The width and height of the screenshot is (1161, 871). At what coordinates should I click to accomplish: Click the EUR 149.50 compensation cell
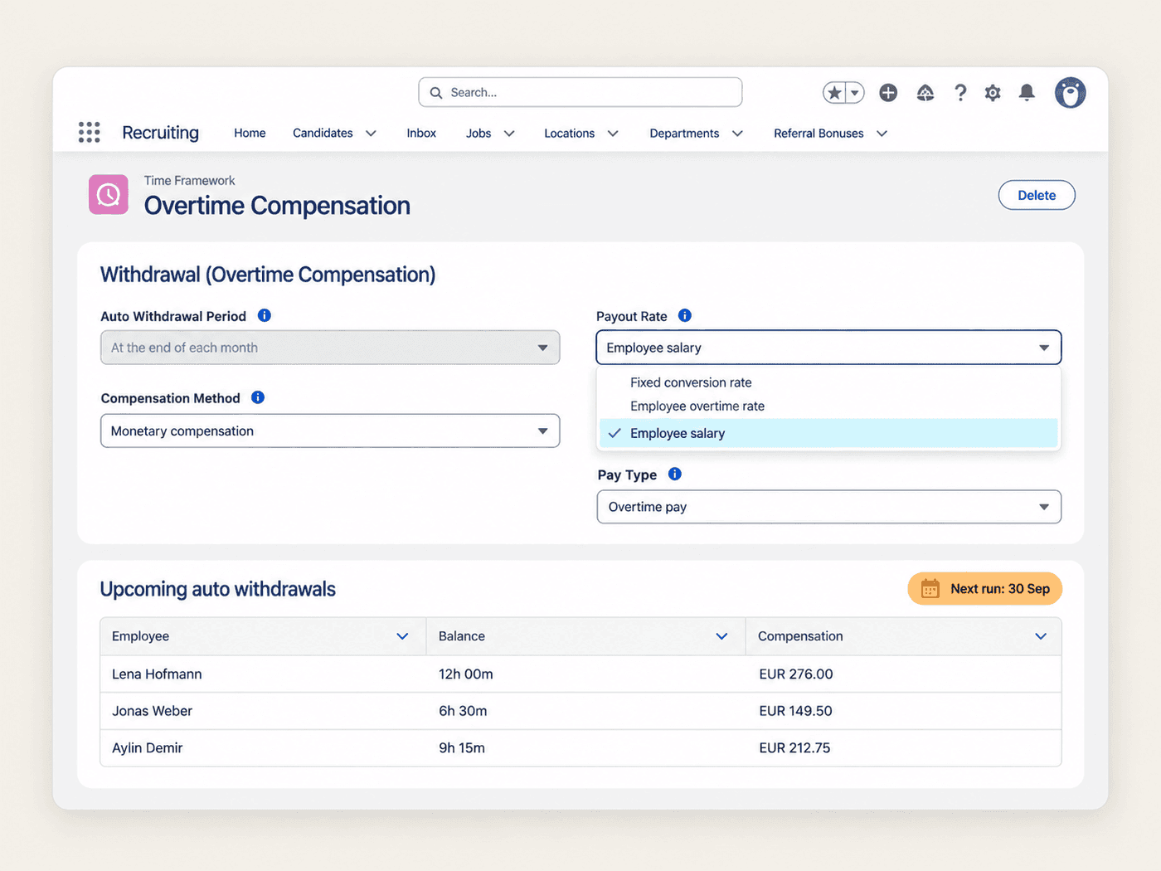coord(903,711)
